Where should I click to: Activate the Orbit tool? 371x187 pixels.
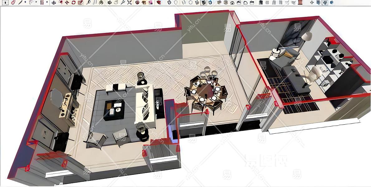coord(110,2)
